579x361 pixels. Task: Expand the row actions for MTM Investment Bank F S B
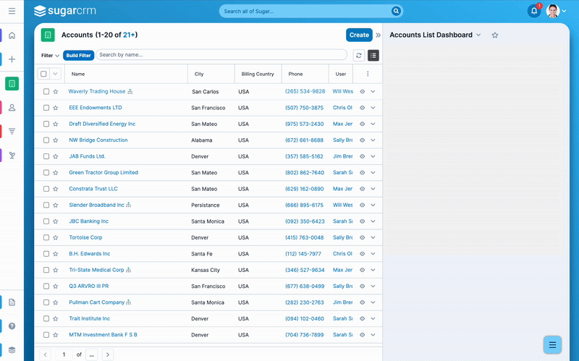pyautogui.click(x=373, y=335)
